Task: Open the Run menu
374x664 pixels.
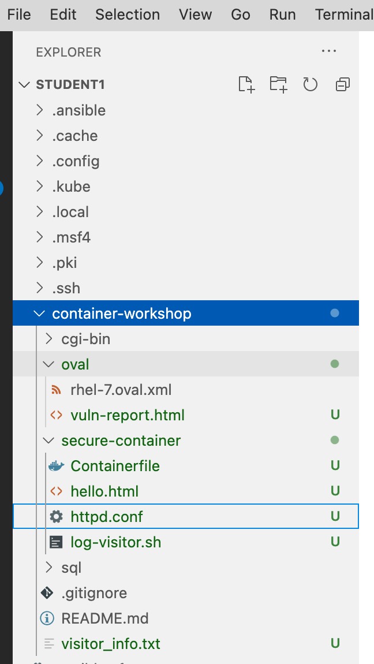Action: tap(282, 14)
